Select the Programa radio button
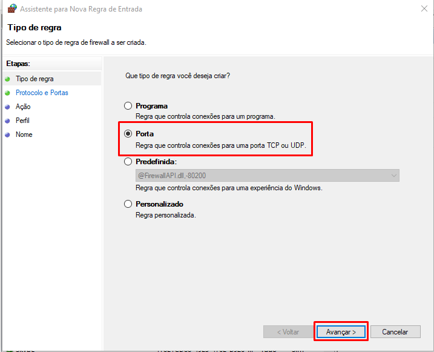 click(128, 106)
